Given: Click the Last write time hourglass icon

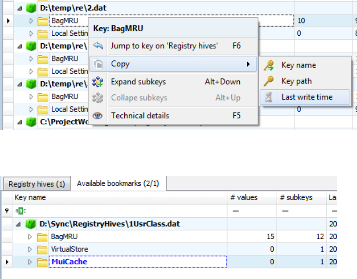Looking at the screenshot, I should click(269, 97).
